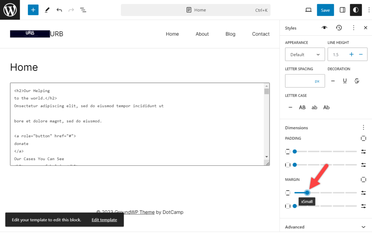
Task: Select the editing mode pencil tool
Action: pyautogui.click(x=47, y=10)
